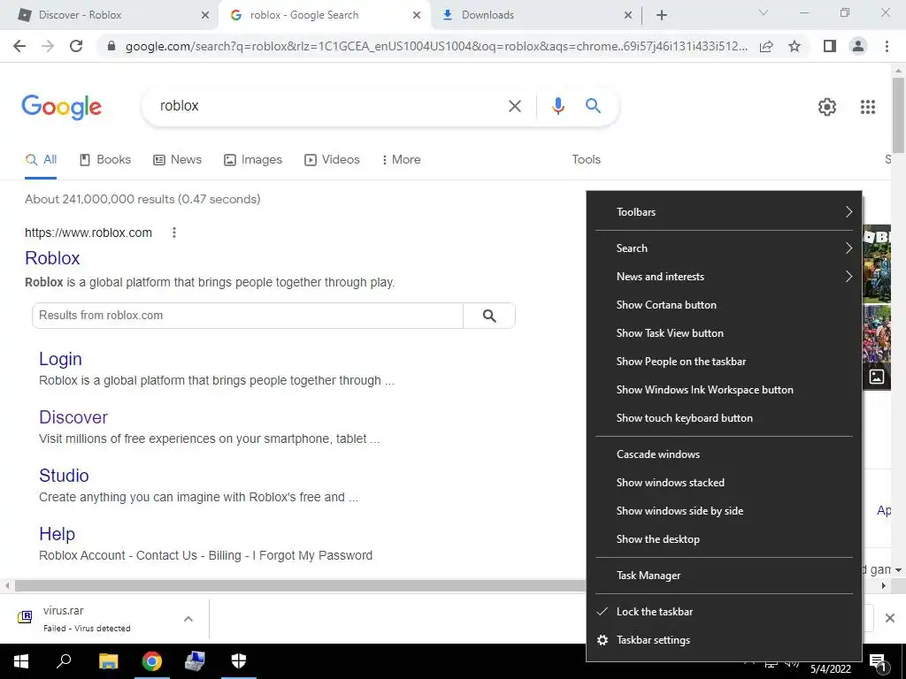This screenshot has width=906, height=679.
Task: Open the Discover sitelink
Action: [x=73, y=417]
